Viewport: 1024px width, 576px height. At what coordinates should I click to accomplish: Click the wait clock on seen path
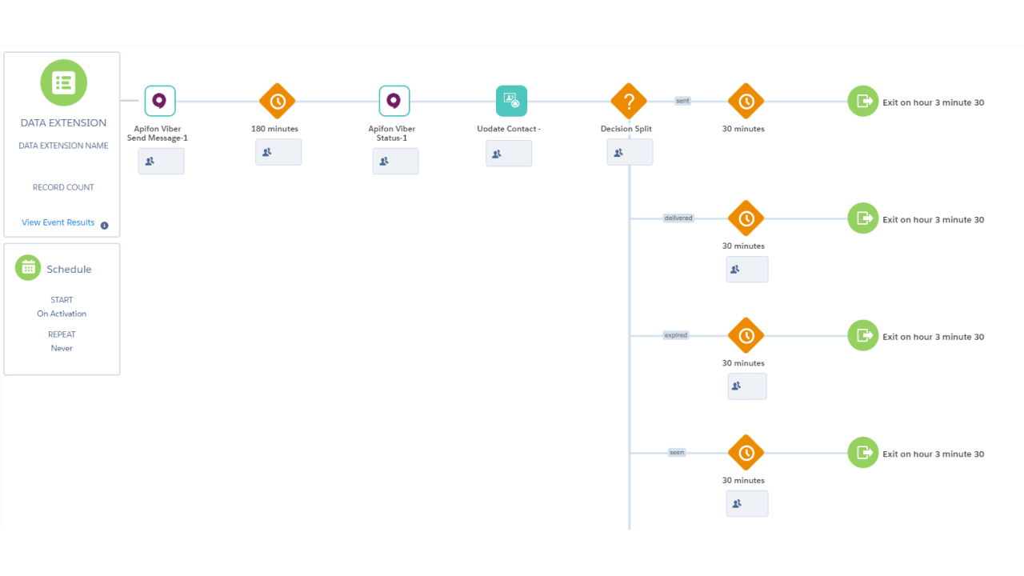coord(746,453)
